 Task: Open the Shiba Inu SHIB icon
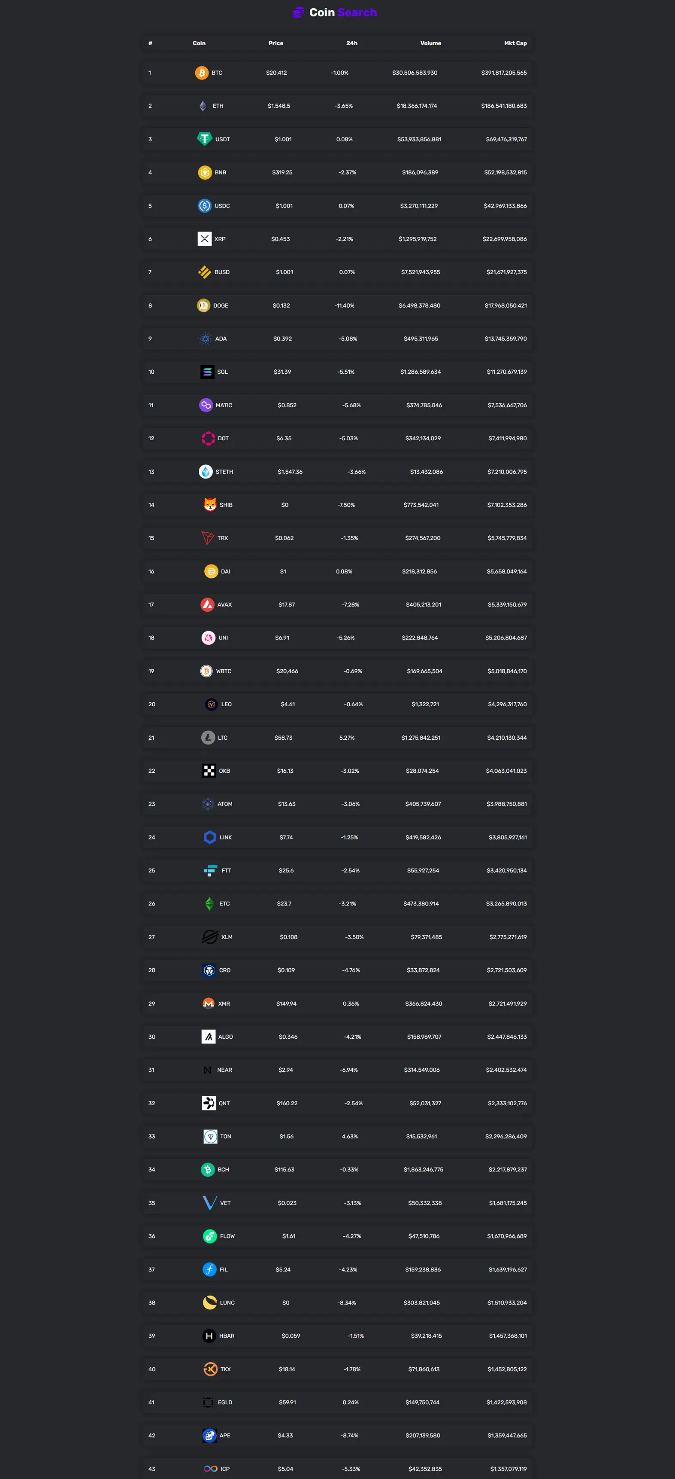(x=210, y=505)
